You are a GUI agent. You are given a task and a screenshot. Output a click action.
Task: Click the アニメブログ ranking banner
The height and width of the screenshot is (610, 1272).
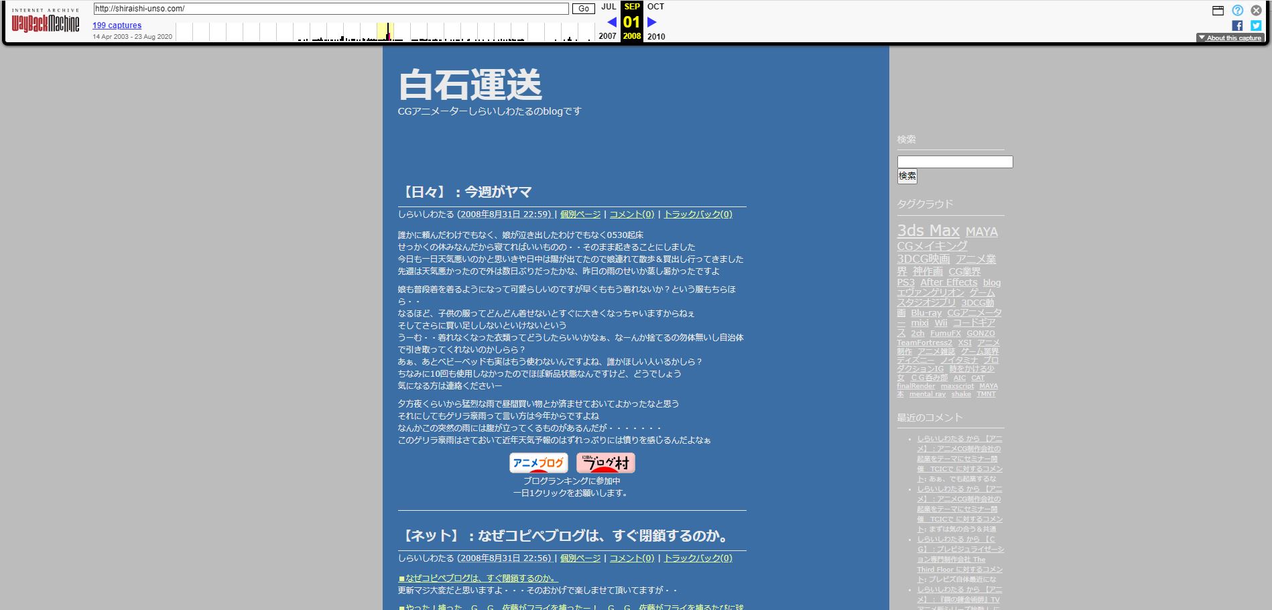(538, 463)
